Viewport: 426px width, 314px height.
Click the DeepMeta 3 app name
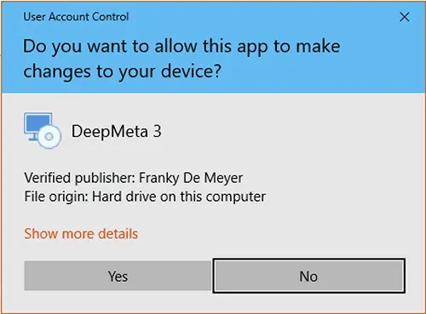point(117,131)
